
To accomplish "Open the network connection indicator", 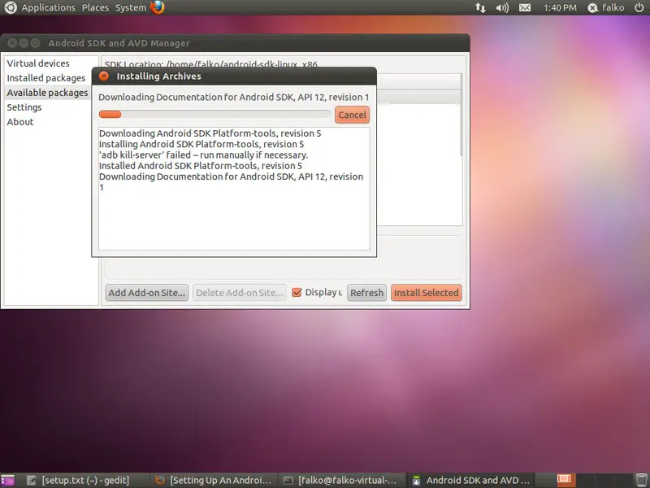I will pos(480,7).
